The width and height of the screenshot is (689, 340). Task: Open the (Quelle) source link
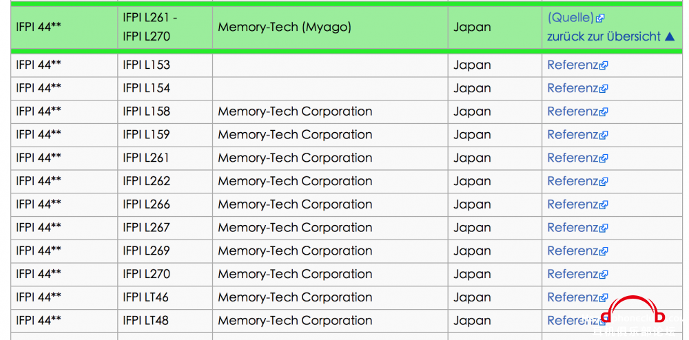click(x=570, y=18)
